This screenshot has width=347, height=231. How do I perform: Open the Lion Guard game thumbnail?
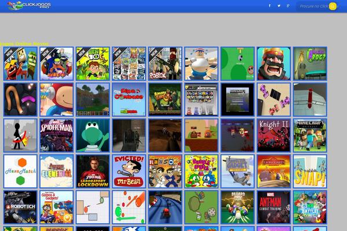[x=274, y=172]
